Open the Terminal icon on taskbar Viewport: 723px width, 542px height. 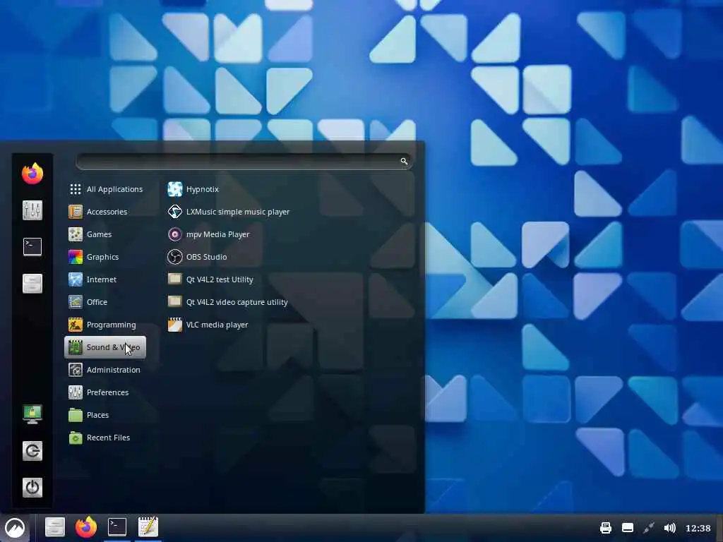117,527
